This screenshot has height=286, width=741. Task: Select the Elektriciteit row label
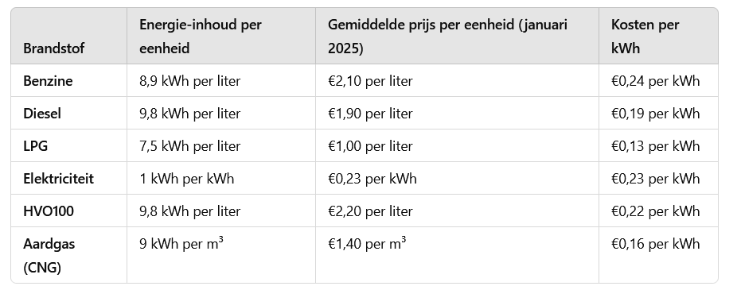click(x=59, y=179)
